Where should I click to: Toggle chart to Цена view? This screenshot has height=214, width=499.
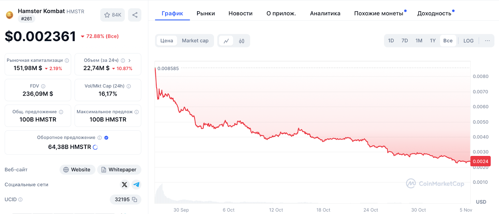[167, 41]
